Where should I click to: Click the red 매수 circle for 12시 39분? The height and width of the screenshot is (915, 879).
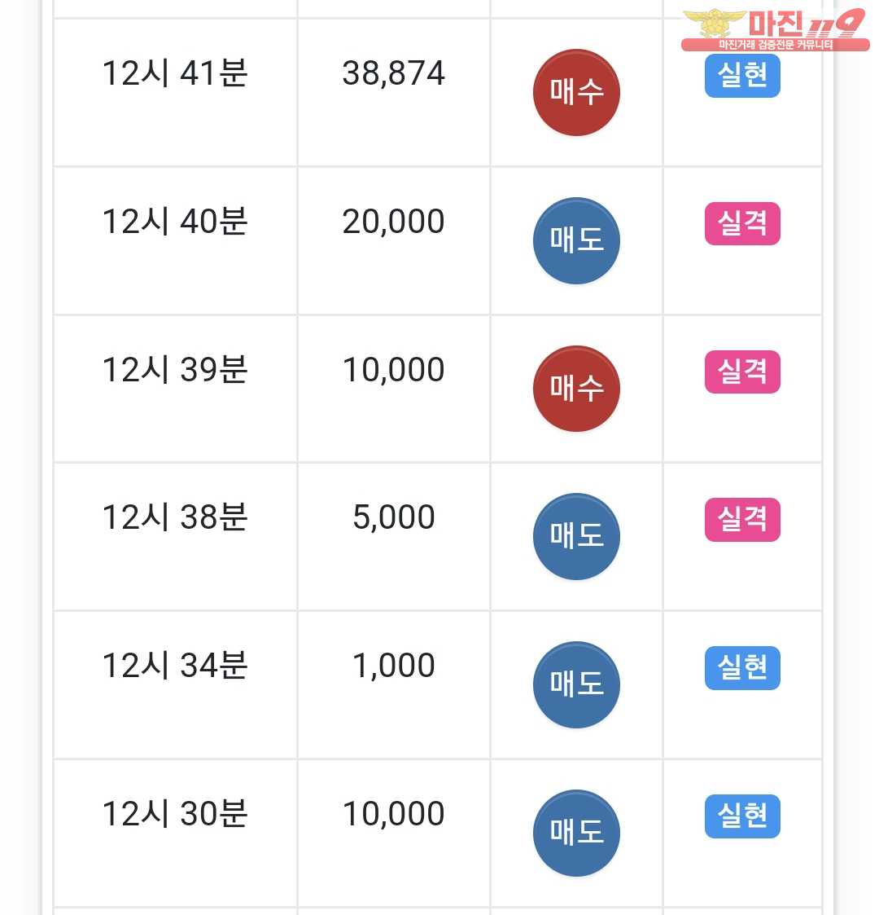[x=576, y=389]
